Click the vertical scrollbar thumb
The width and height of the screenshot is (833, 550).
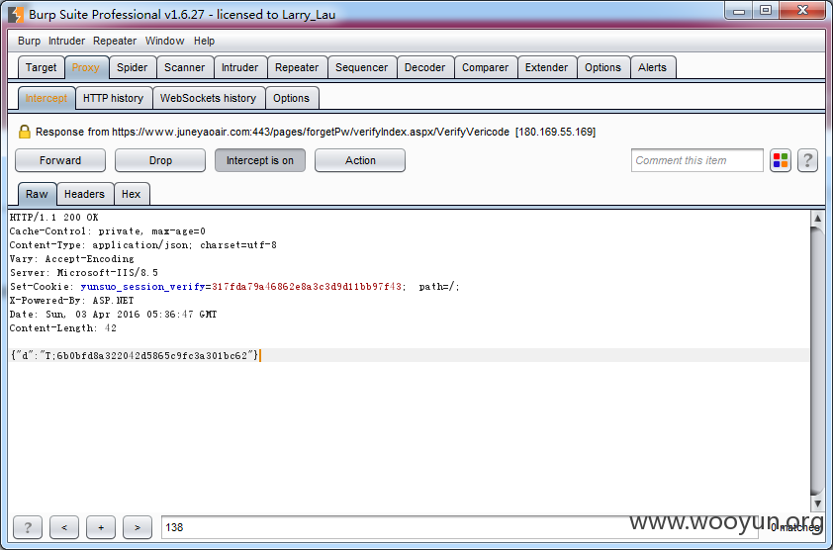coord(817,361)
